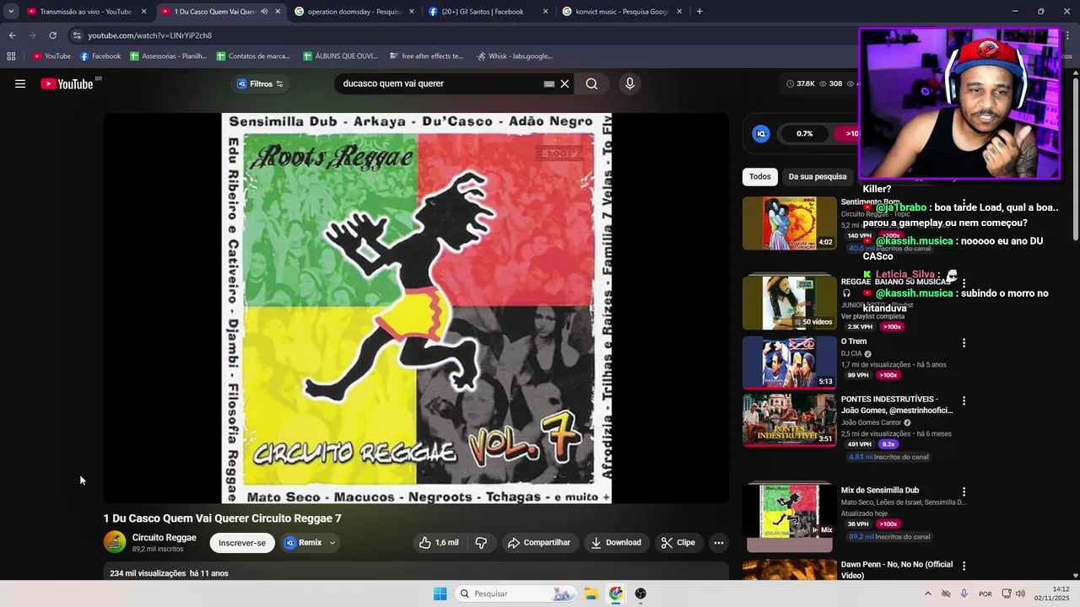Open the Chrome apps grid in bookmarks bar

click(x=11, y=56)
